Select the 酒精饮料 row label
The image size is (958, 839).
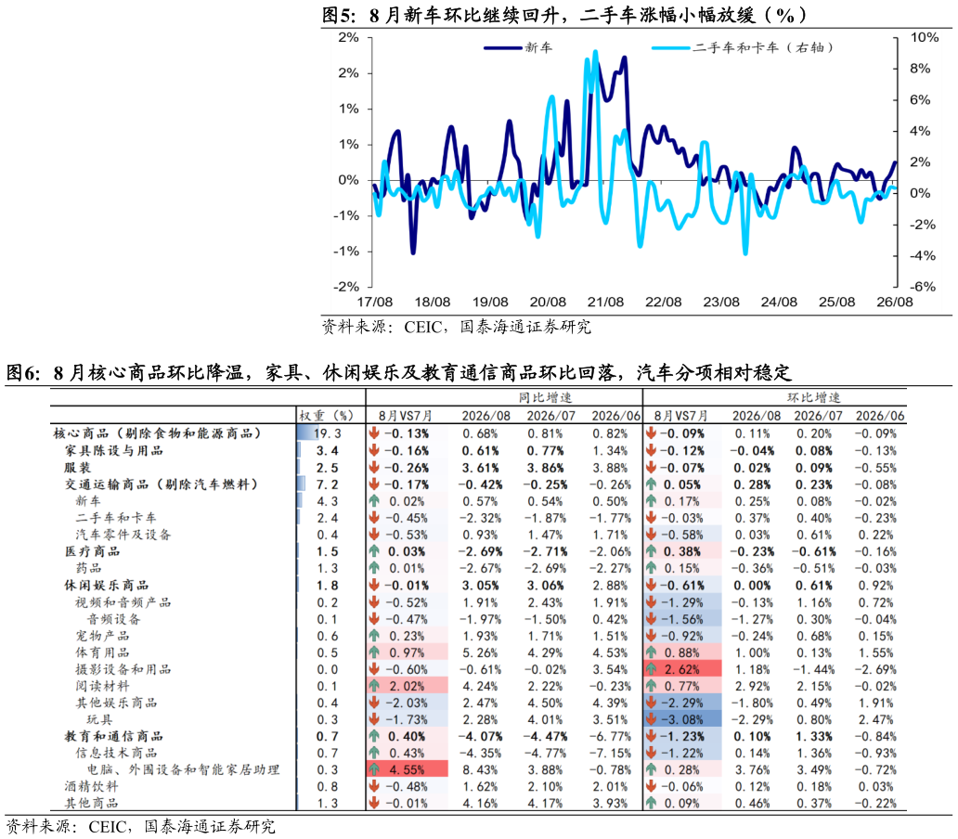tap(92, 786)
